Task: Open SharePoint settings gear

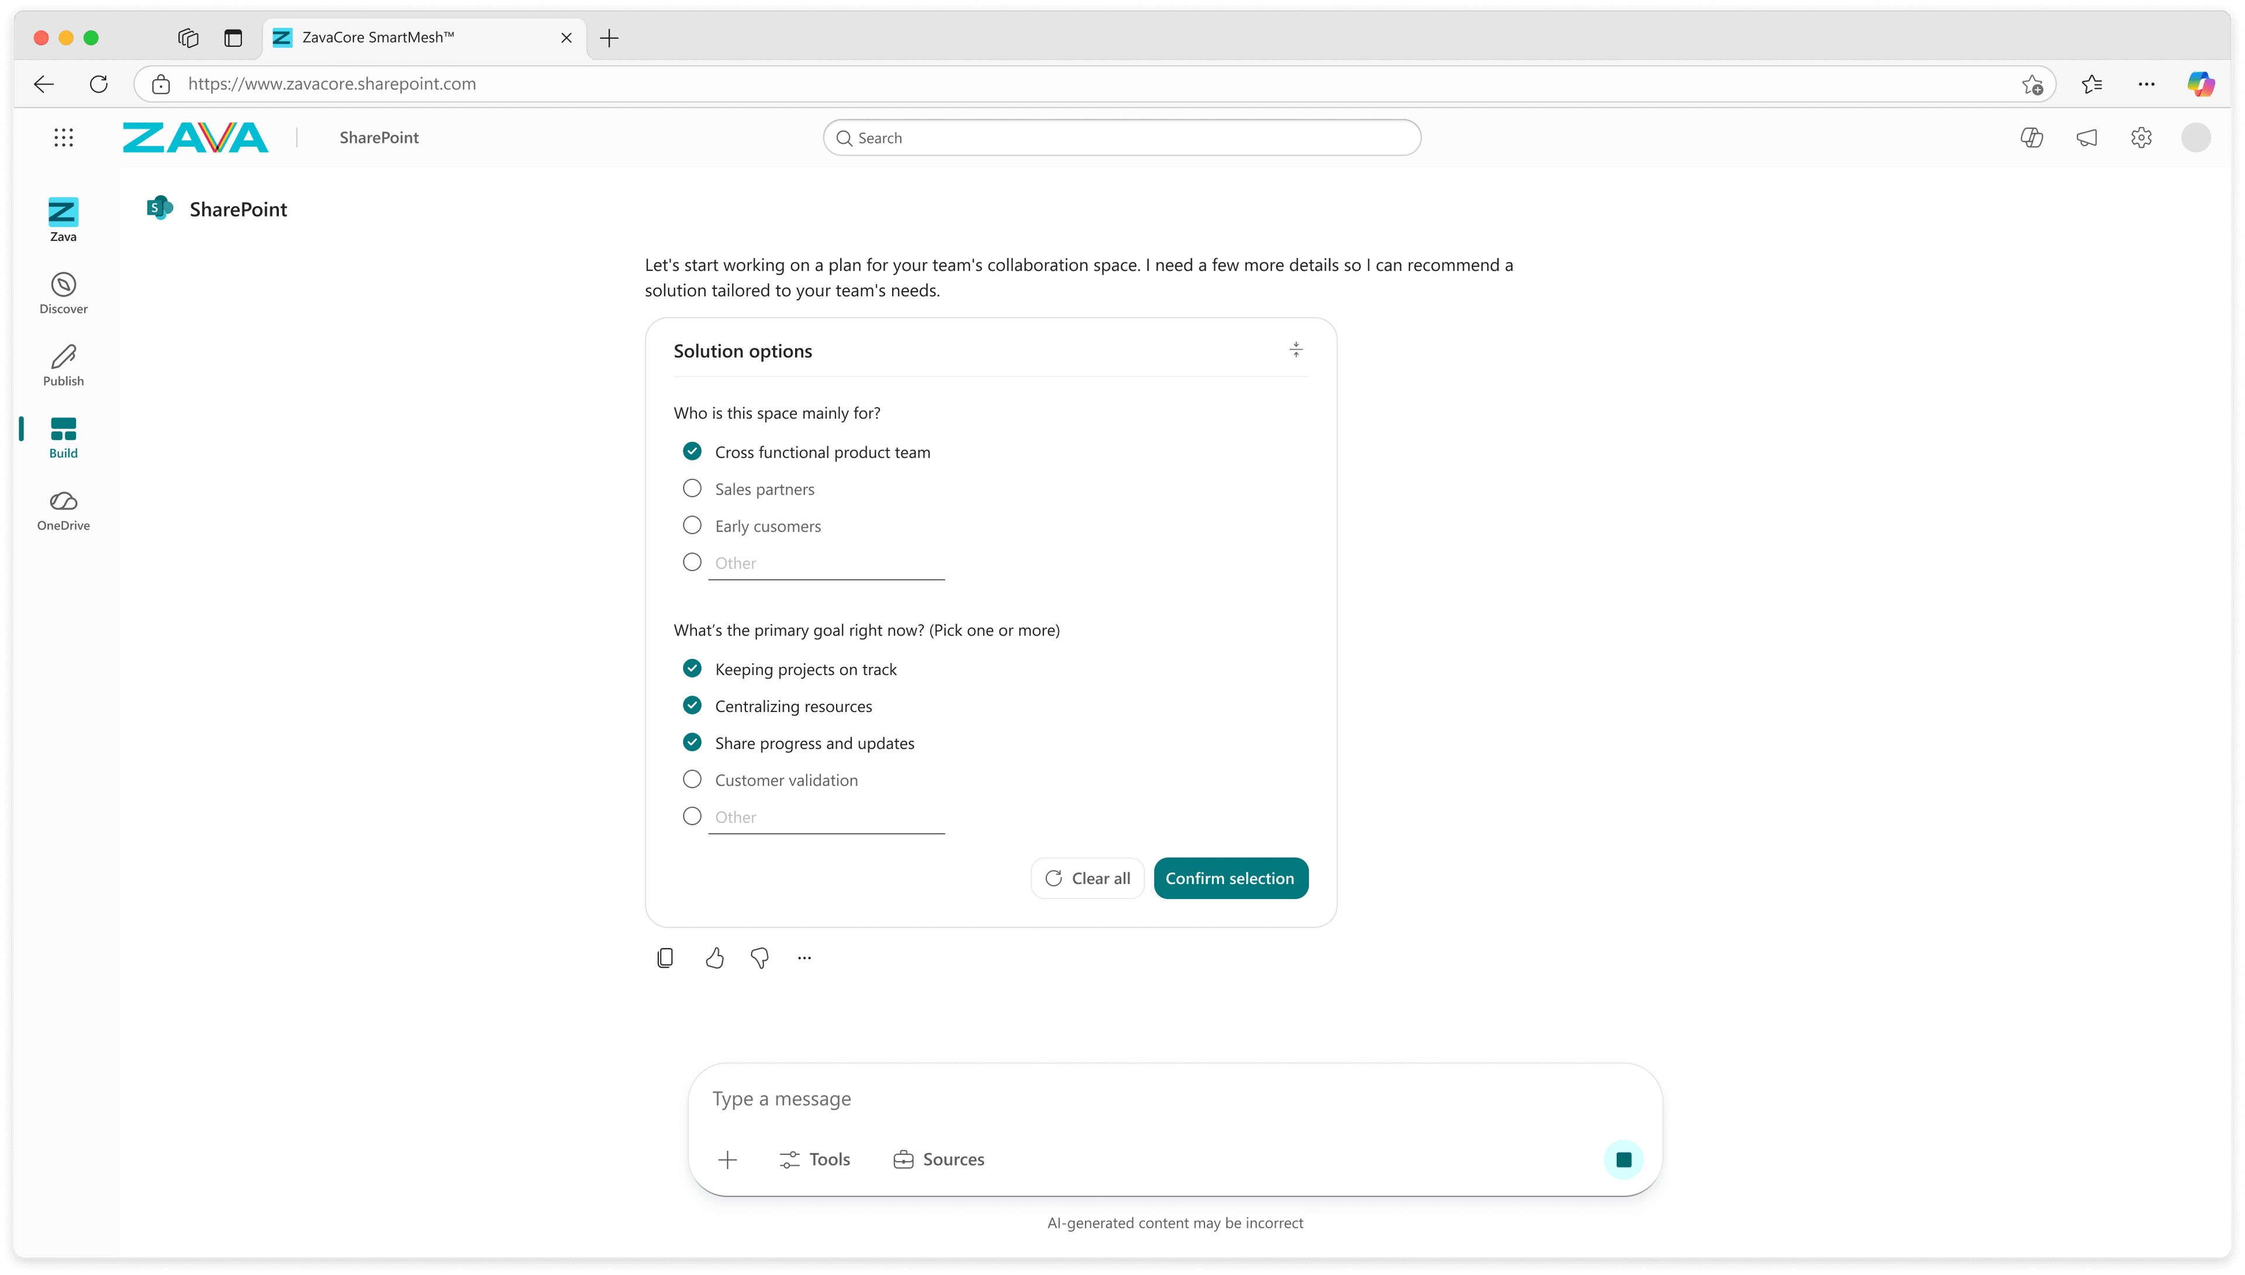Action: [x=2141, y=137]
